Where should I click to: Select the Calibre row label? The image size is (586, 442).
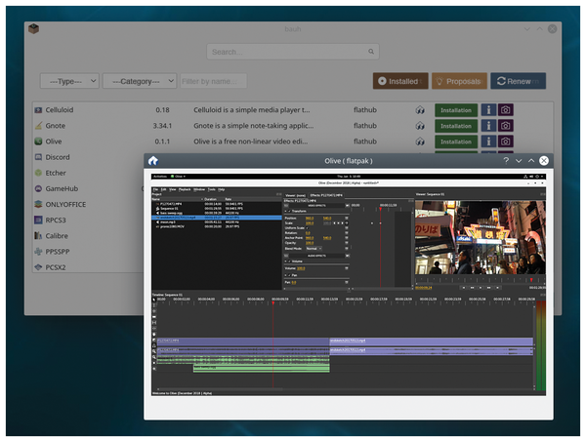tap(57, 235)
